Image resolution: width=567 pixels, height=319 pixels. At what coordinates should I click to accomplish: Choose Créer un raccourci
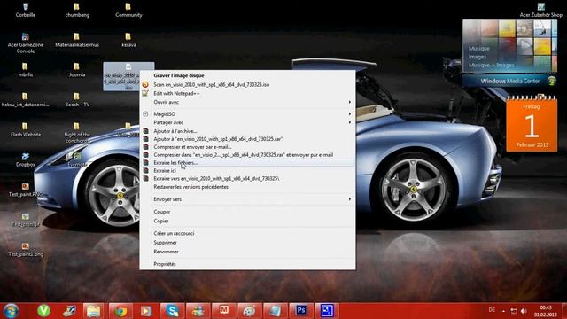click(x=247, y=234)
